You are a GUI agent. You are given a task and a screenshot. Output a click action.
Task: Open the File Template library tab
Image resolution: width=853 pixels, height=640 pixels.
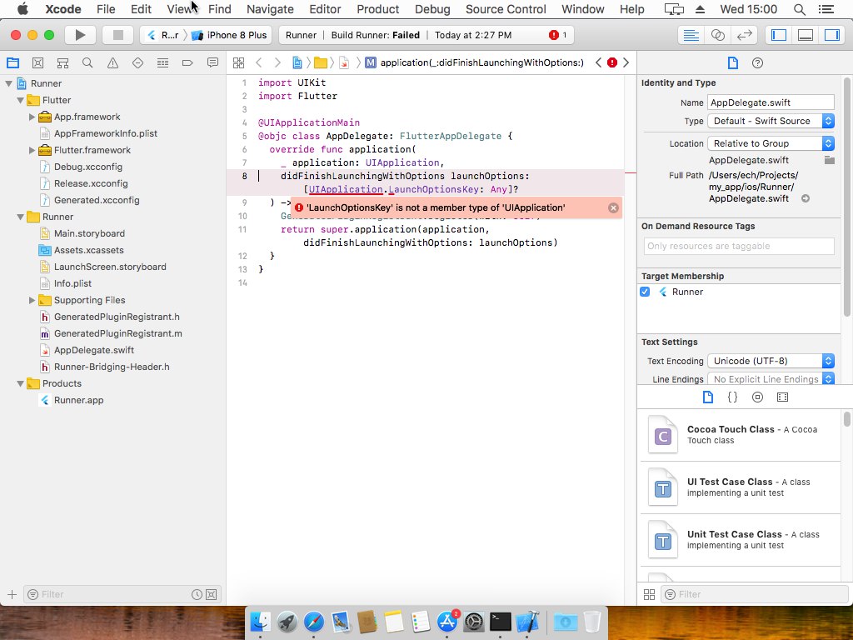[x=708, y=397]
